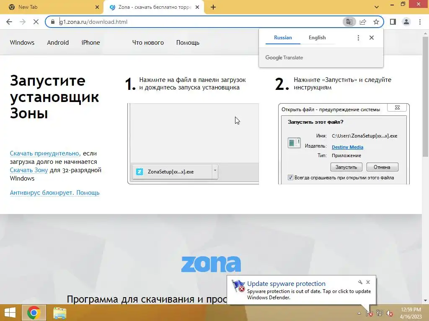Open translate options three-dot menu
This screenshot has width=429, height=321.
[358, 38]
